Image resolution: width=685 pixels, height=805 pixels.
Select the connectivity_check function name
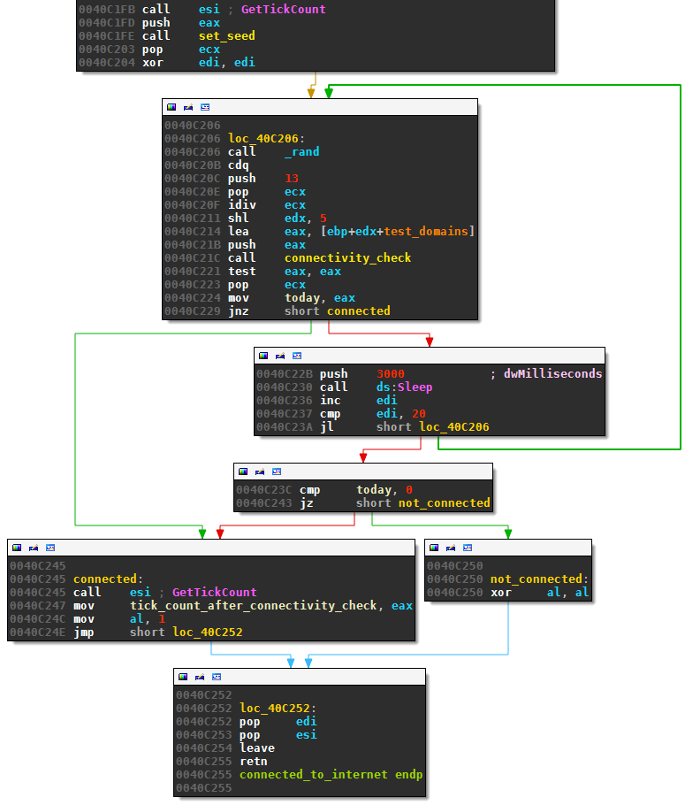(348, 258)
